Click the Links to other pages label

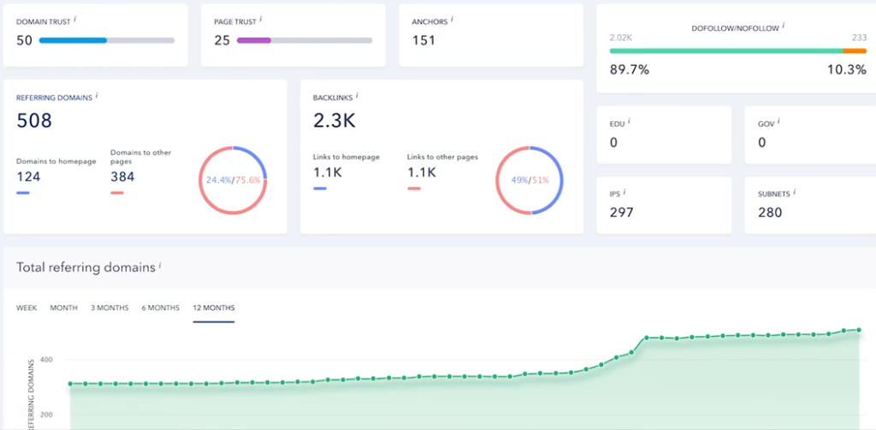point(442,157)
